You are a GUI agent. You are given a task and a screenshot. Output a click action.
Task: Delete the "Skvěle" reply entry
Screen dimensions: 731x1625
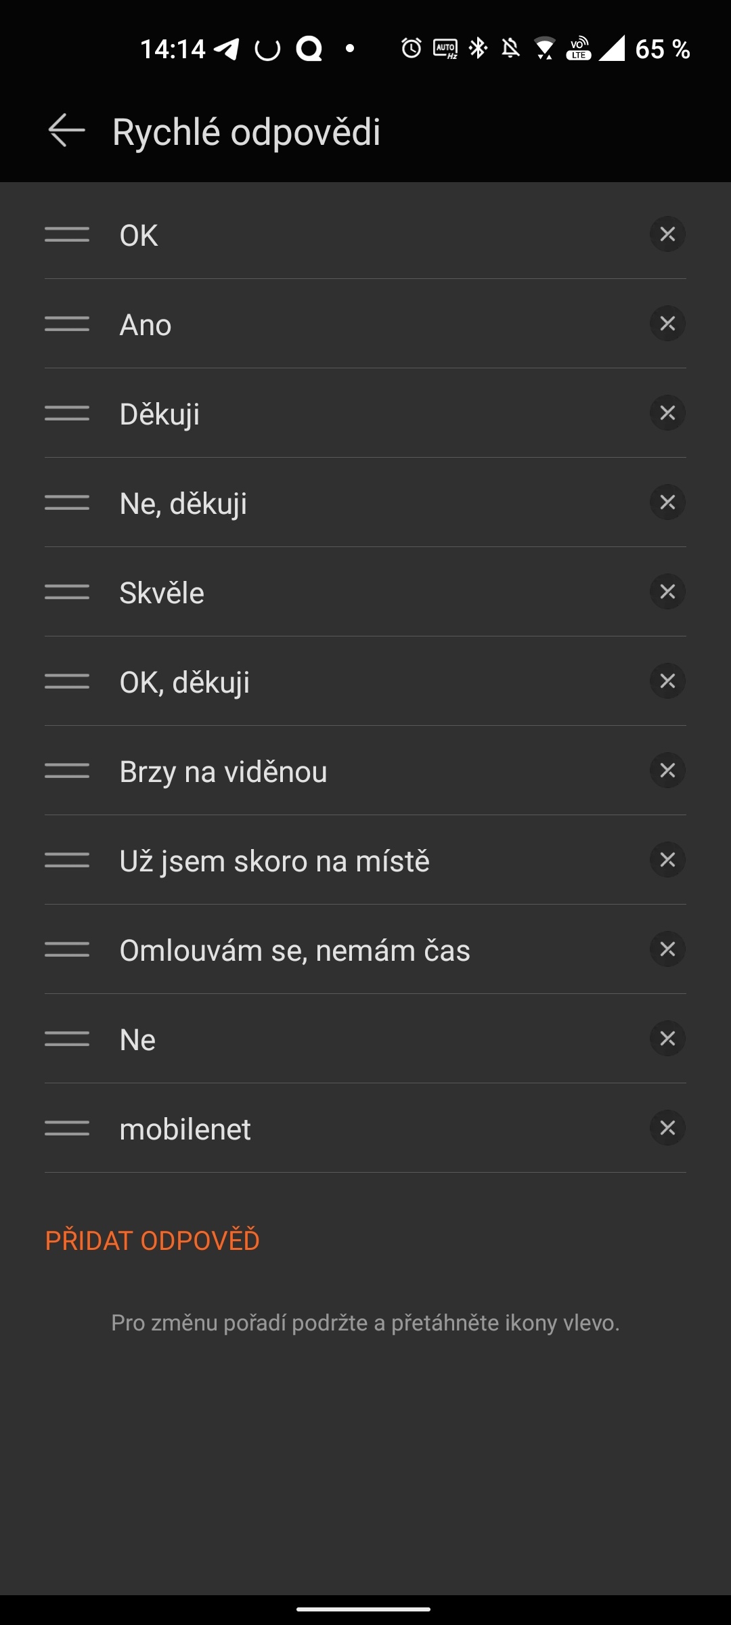tap(667, 592)
